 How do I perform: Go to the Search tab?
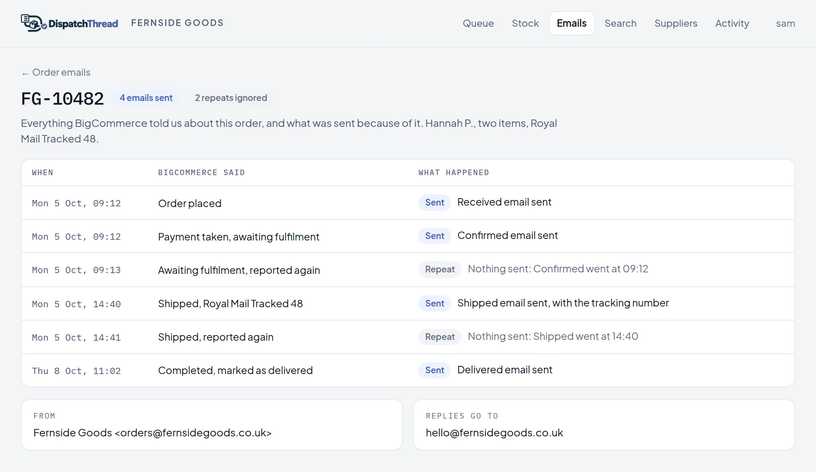pyautogui.click(x=620, y=23)
